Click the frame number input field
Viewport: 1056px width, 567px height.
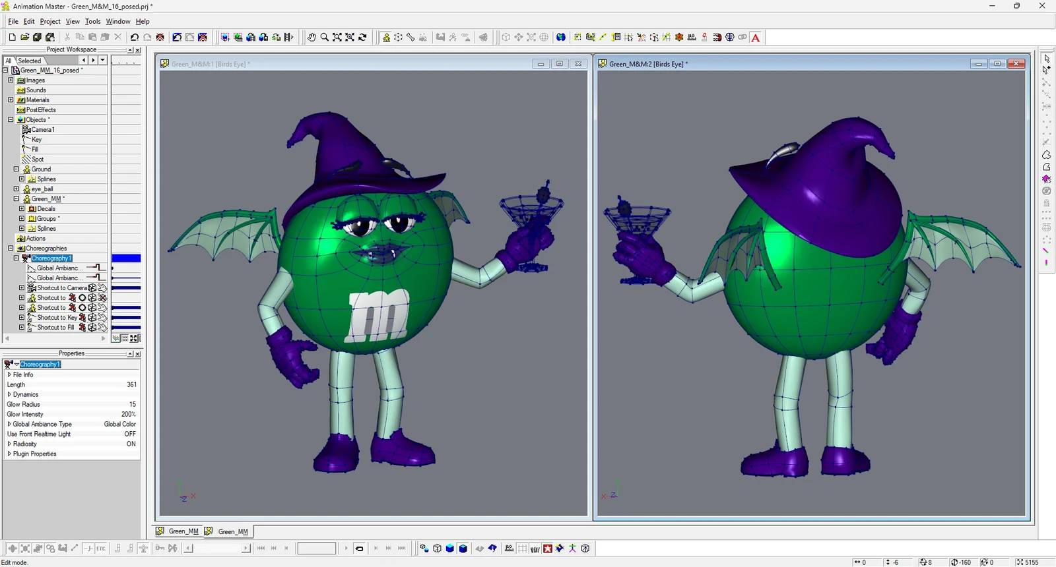317,549
